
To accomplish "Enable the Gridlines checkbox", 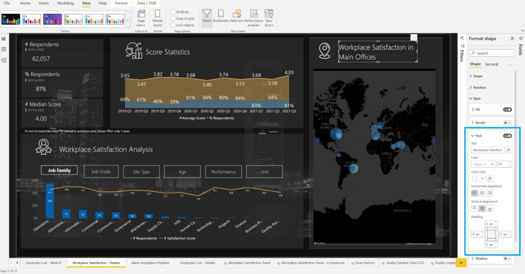I will (x=172, y=12).
